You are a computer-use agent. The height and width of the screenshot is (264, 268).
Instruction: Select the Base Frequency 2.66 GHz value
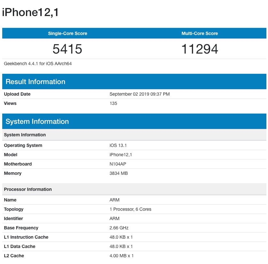119,228
